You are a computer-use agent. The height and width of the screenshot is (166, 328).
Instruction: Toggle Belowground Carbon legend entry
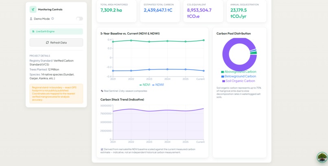click(239, 76)
